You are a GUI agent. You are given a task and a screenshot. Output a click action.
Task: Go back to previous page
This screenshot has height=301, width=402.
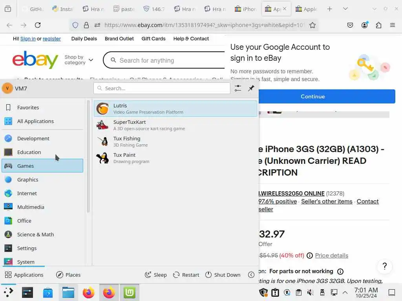(9, 25)
